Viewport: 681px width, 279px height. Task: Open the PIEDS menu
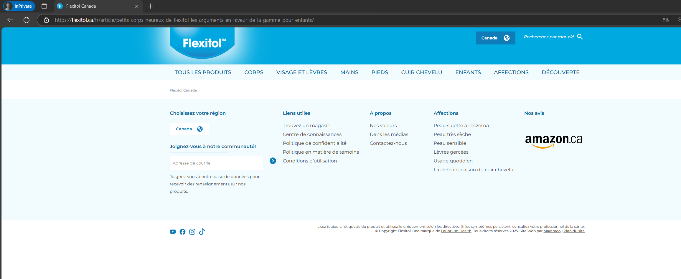tap(380, 72)
